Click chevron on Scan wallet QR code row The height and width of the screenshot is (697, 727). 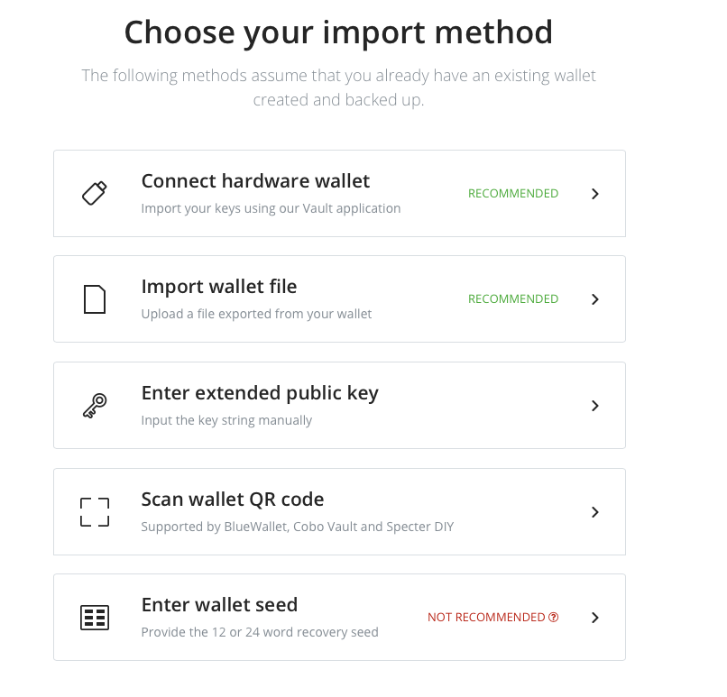[595, 512]
